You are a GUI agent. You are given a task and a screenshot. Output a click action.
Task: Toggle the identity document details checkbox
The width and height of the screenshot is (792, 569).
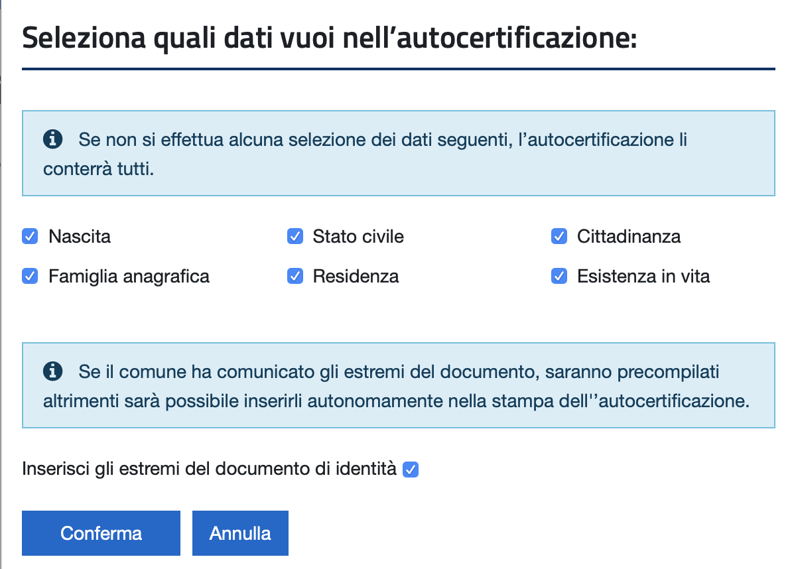411,470
